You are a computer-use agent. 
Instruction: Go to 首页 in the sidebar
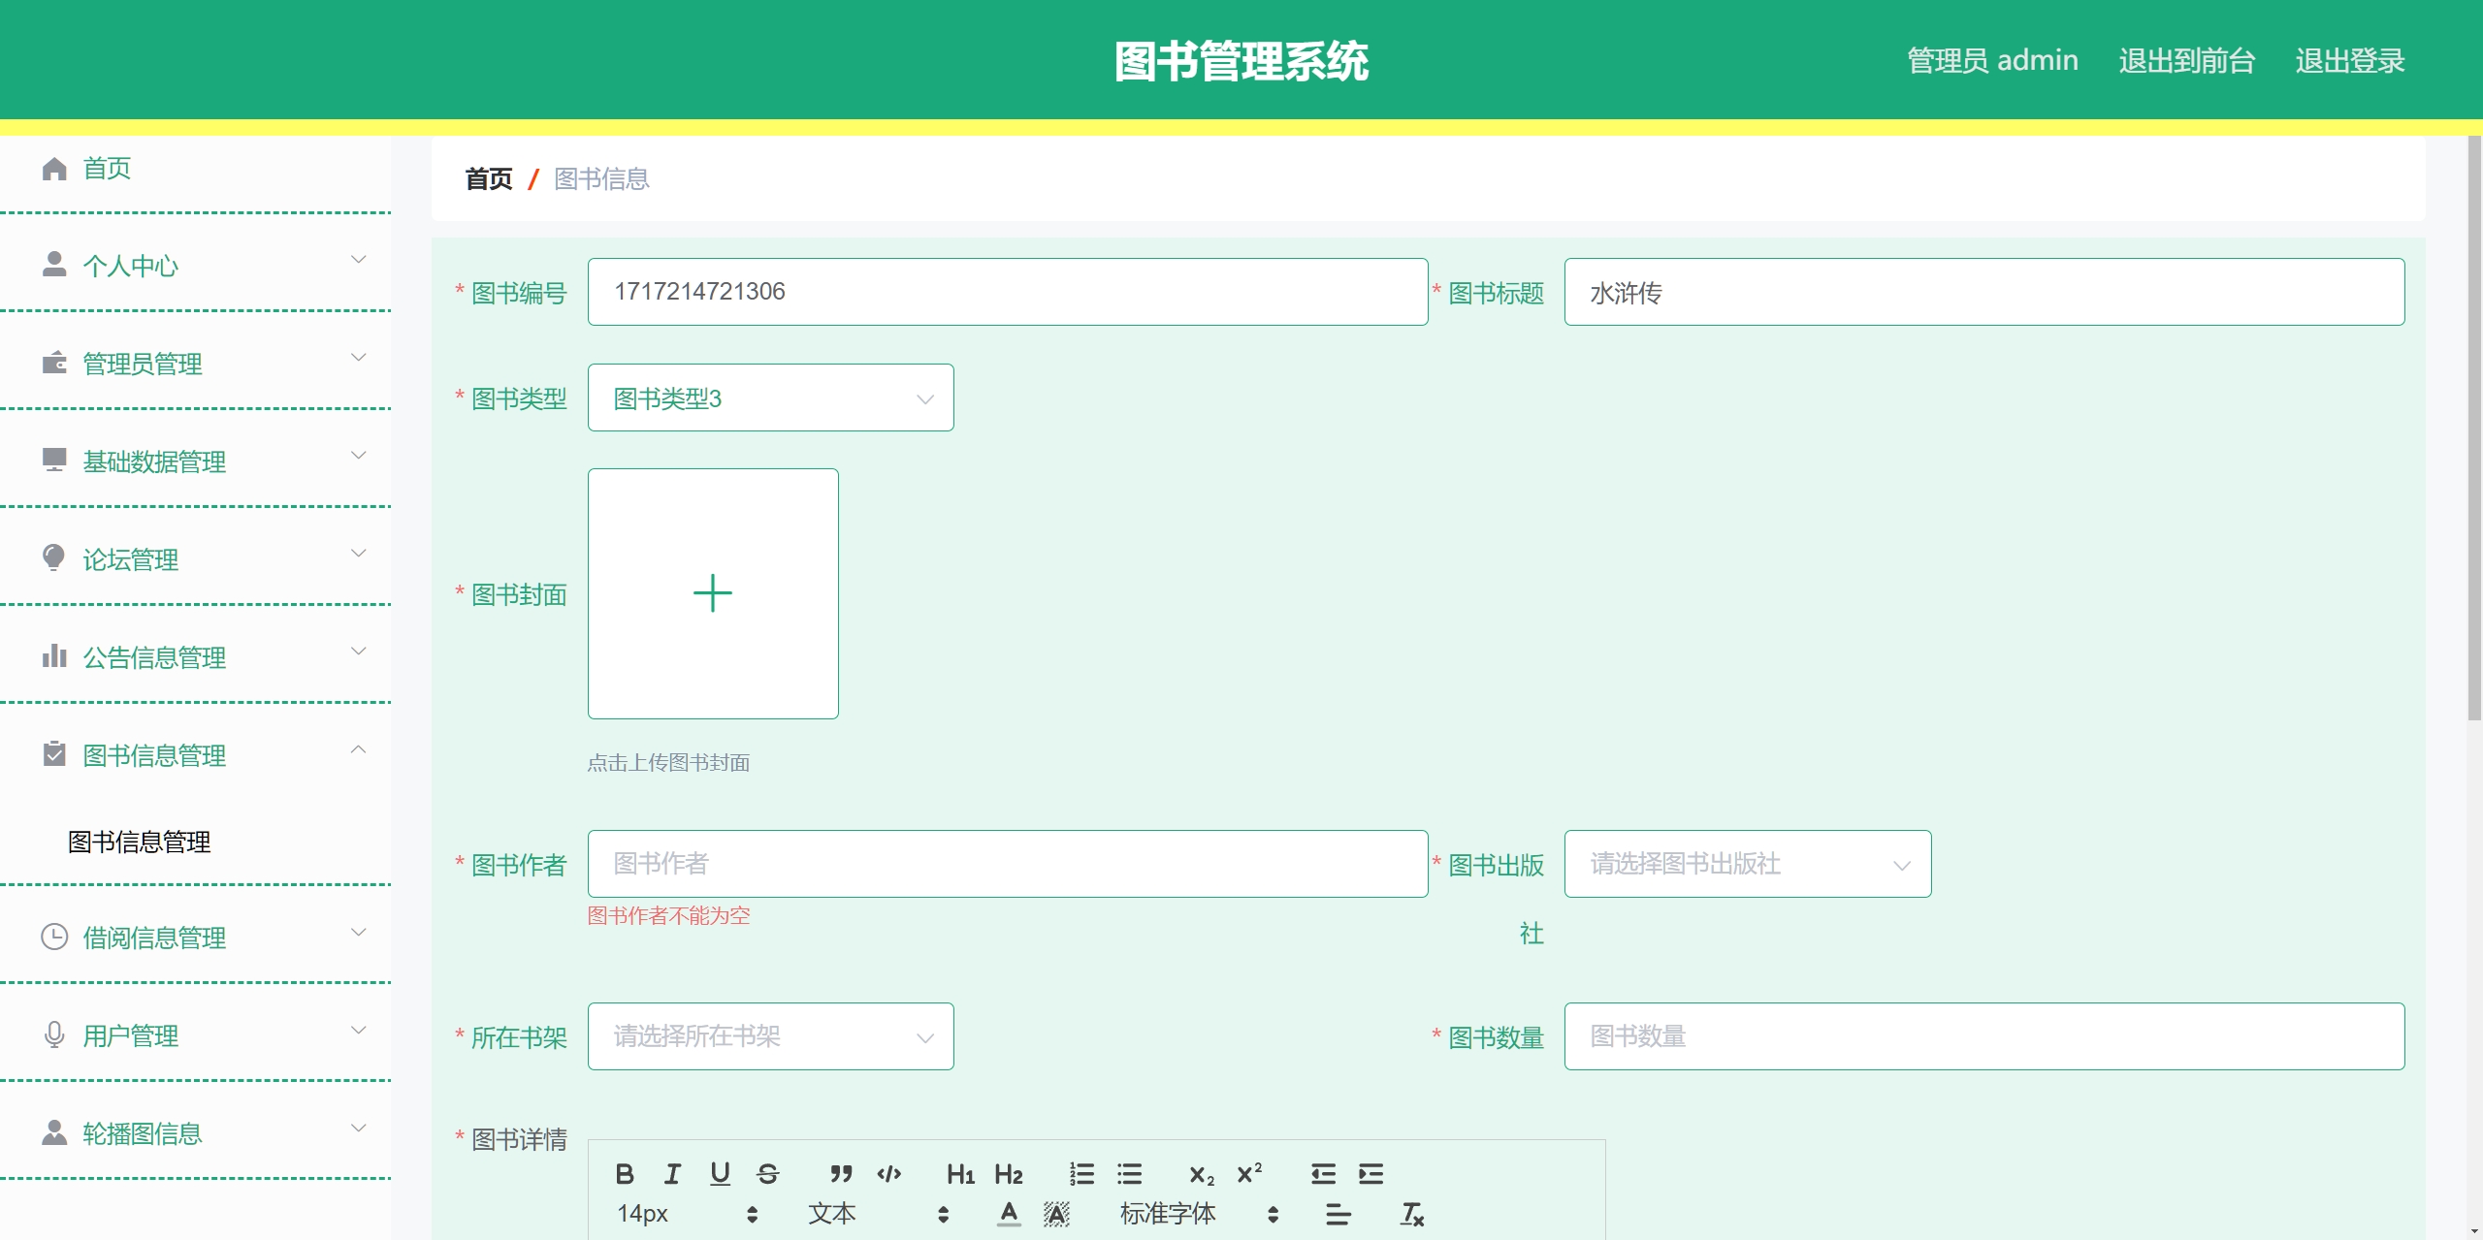click(107, 169)
